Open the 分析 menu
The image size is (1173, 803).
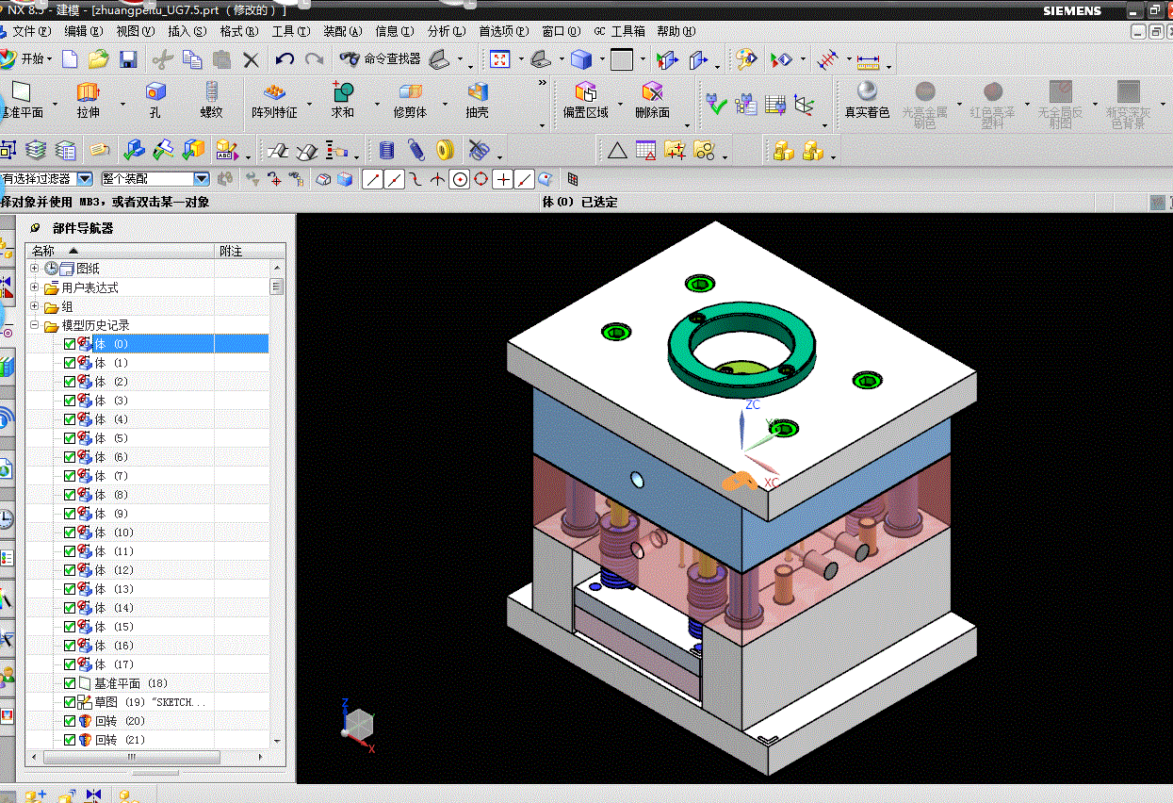[446, 32]
